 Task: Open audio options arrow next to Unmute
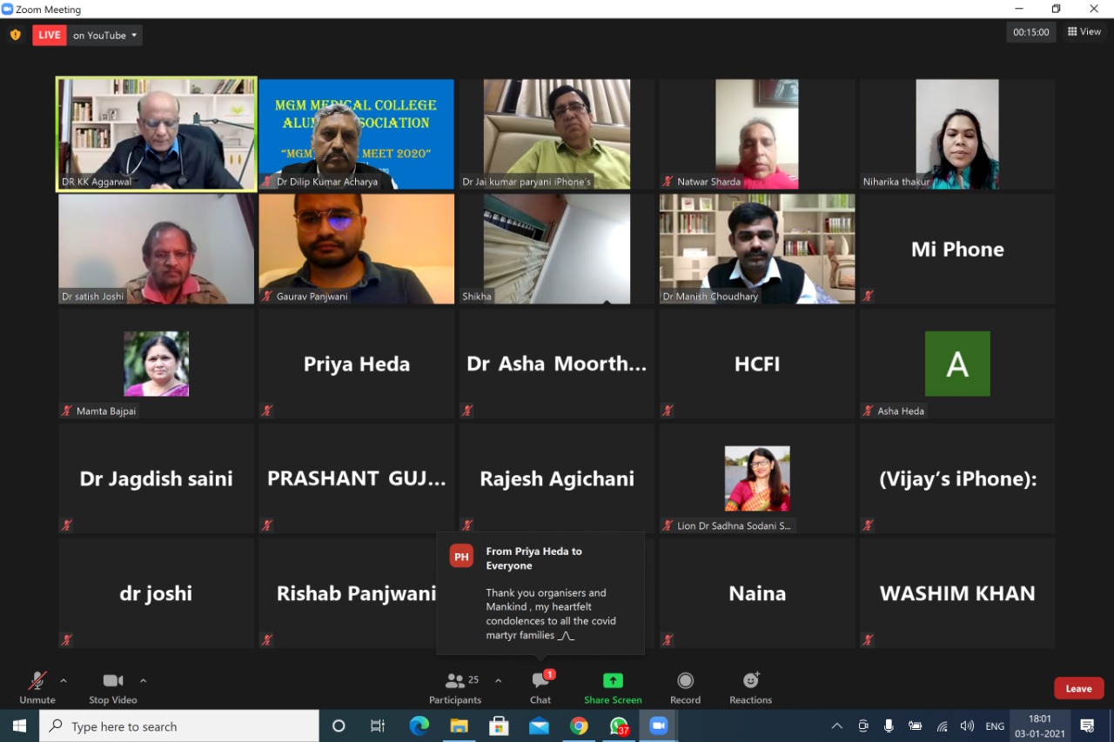(x=63, y=680)
